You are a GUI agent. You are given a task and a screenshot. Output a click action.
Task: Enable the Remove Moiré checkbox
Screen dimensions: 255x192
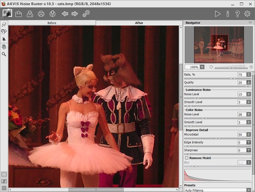coord(187,158)
